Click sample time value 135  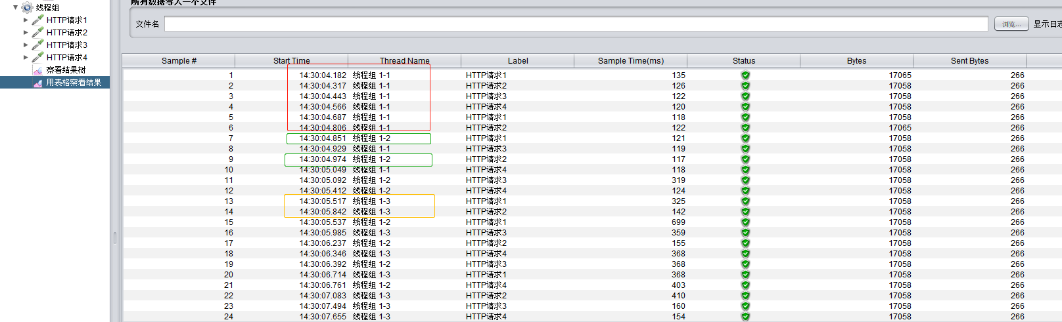coord(678,75)
